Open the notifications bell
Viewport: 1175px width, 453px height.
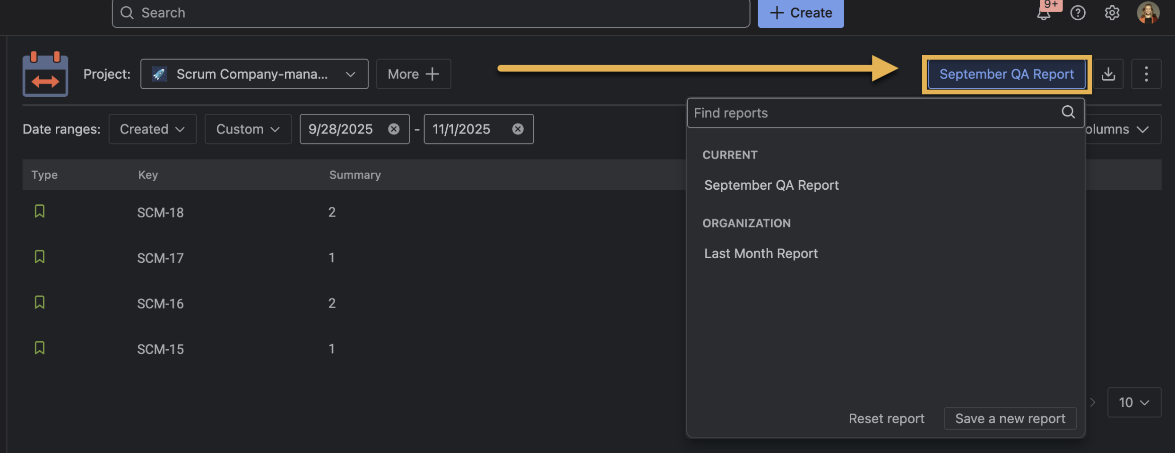1043,13
